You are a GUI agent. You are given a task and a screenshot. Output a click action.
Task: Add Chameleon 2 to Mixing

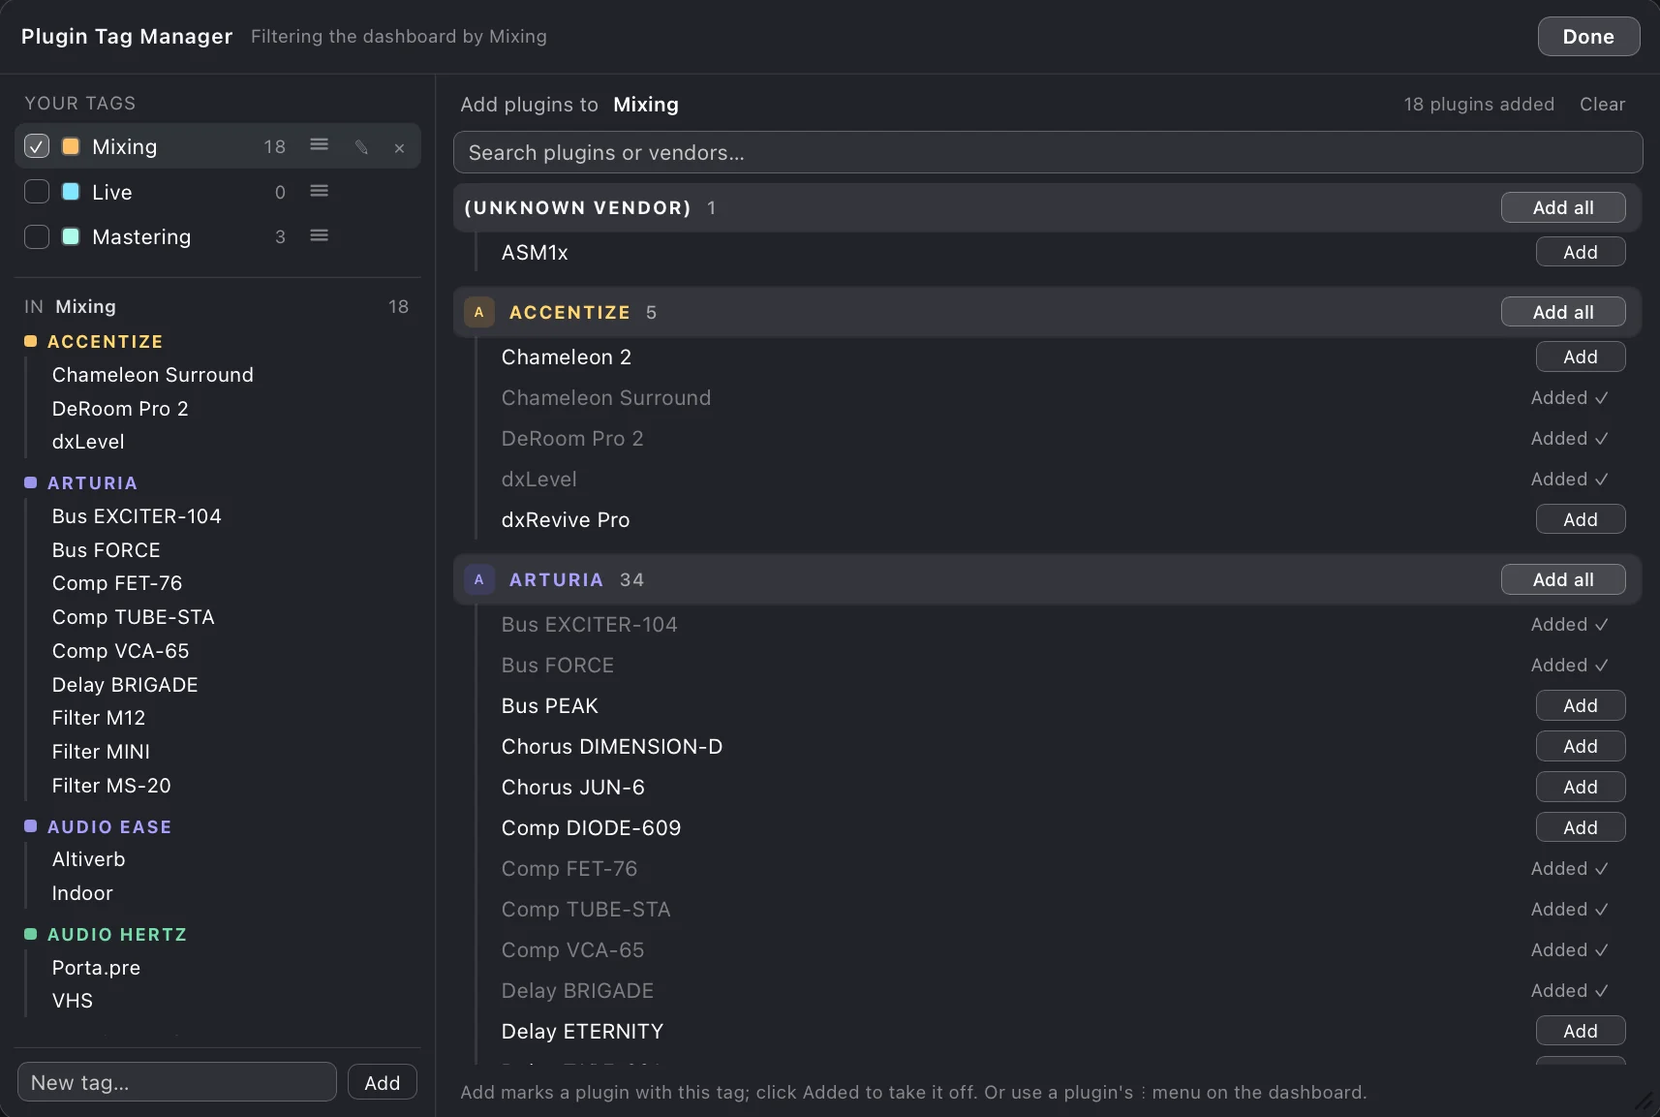1581,357
